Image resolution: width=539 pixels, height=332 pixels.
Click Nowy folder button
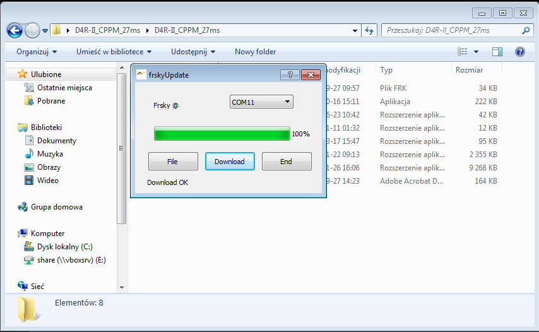coord(255,52)
